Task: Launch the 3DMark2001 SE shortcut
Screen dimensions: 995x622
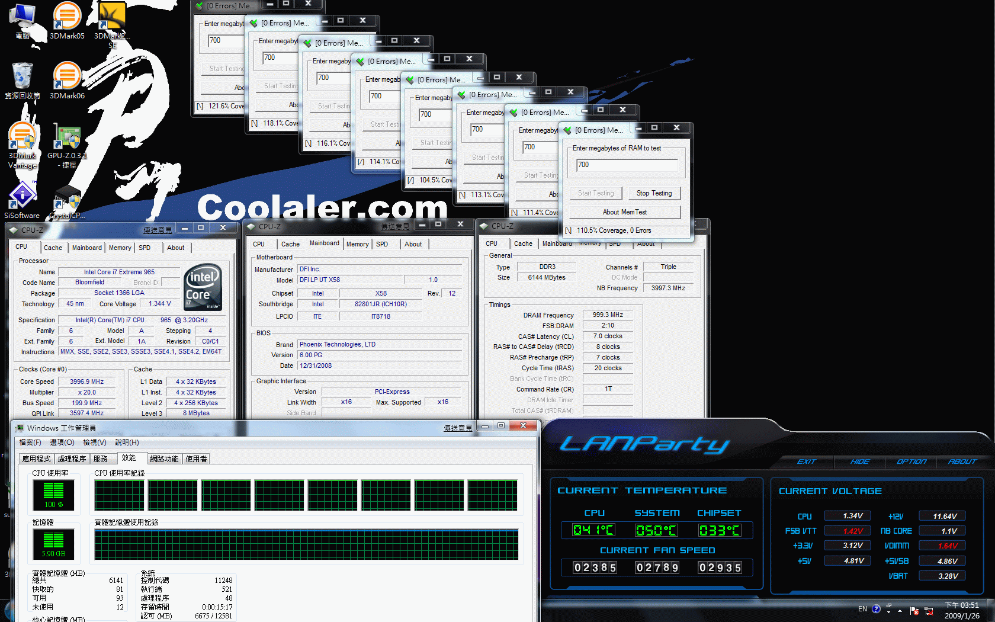Action: (x=112, y=24)
